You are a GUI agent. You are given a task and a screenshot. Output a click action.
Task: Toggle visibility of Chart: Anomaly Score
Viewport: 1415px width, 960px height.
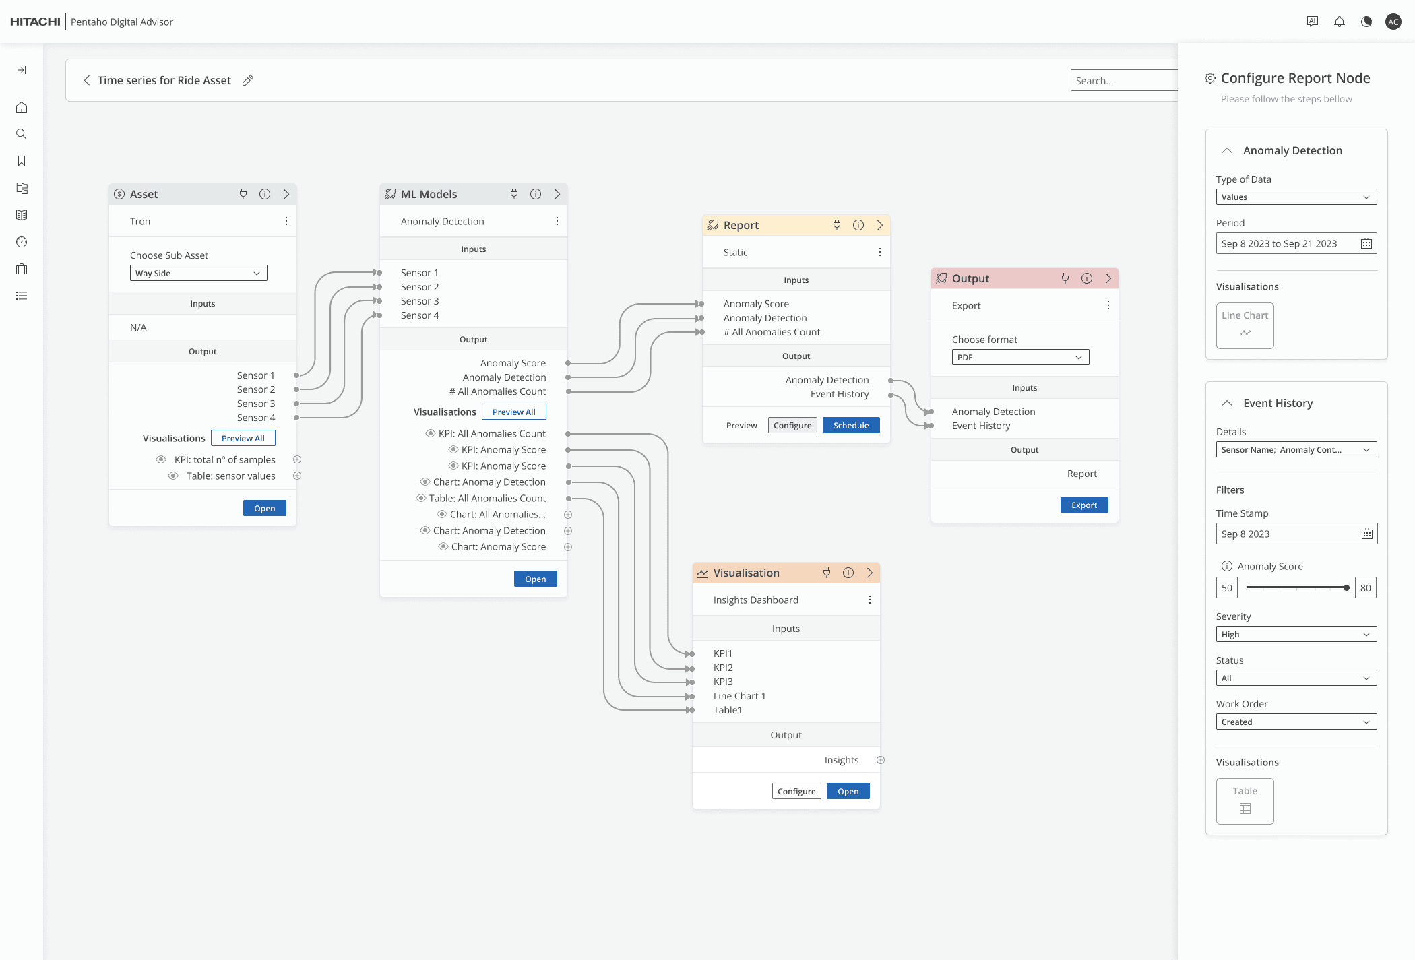click(443, 546)
